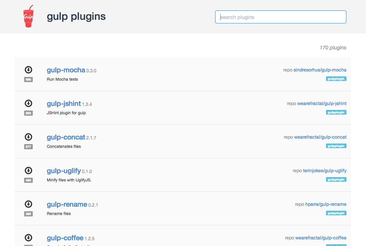The image size is (366, 246).
Task: Click the 577 download count badge
Action: click(x=28, y=147)
